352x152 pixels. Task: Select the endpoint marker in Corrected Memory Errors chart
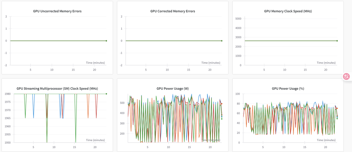pyautogui.click(x=222, y=41)
